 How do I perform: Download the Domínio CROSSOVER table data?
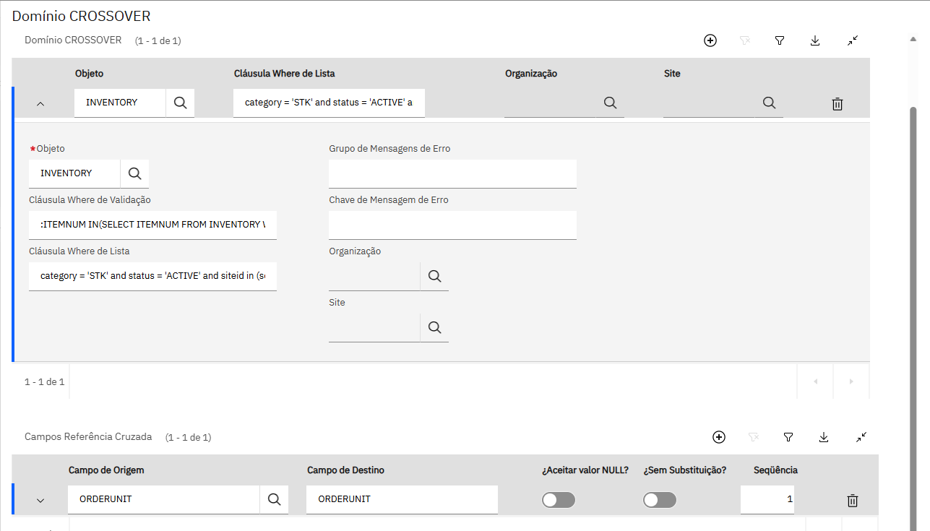click(815, 41)
